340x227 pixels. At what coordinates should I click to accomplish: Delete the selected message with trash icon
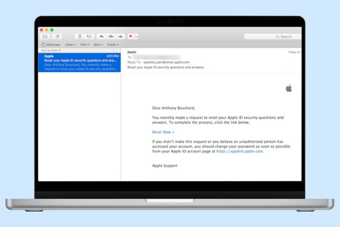click(80, 36)
